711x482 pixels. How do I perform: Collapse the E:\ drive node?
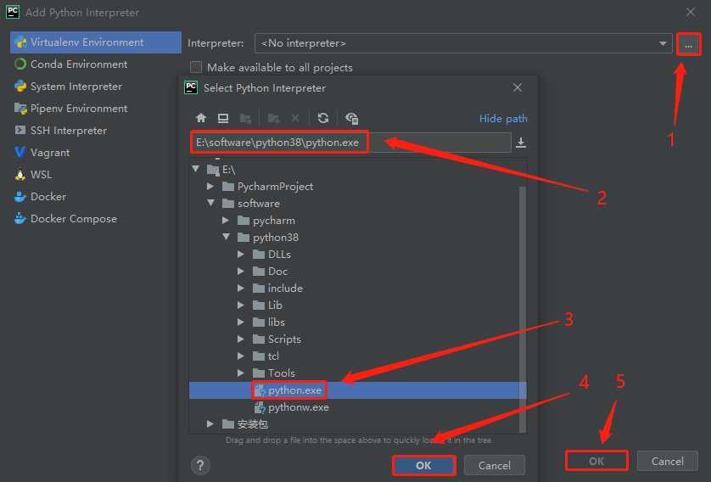[195, 169]
